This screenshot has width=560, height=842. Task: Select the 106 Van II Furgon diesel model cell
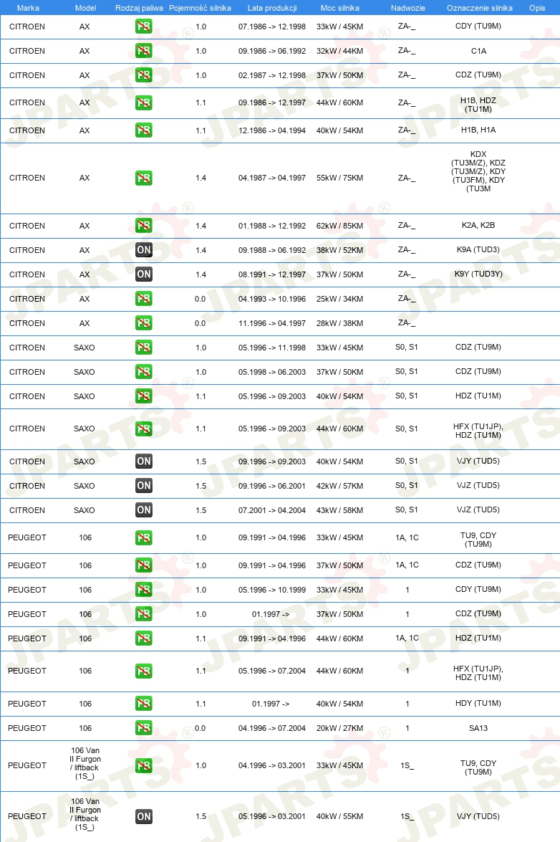[85, 815]
